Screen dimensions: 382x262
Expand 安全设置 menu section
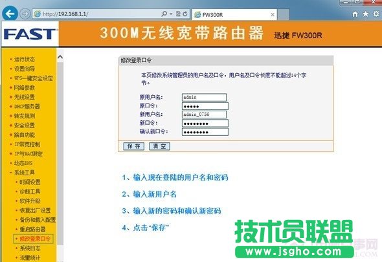coord(25,126)
